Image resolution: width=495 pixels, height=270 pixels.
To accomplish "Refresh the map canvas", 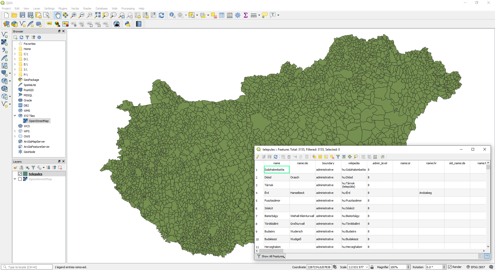I will point(161,15).
